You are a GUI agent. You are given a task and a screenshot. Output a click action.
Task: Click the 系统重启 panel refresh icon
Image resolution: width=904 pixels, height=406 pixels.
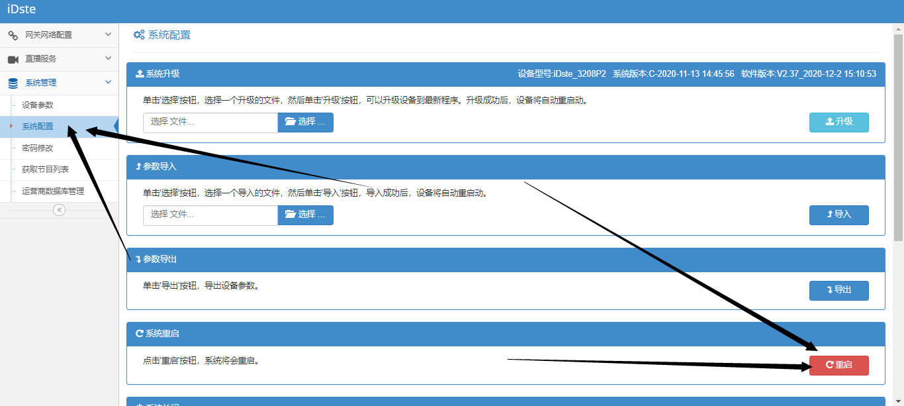click(139, 334)
